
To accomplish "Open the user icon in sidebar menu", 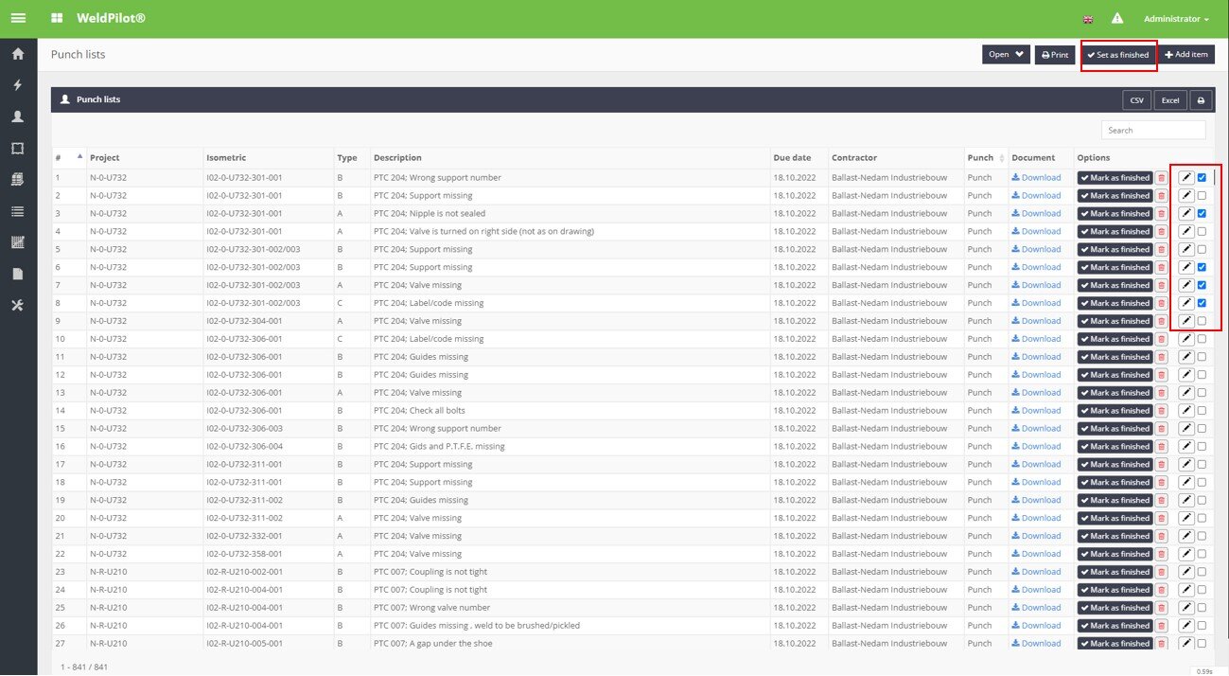I will 17,116.
